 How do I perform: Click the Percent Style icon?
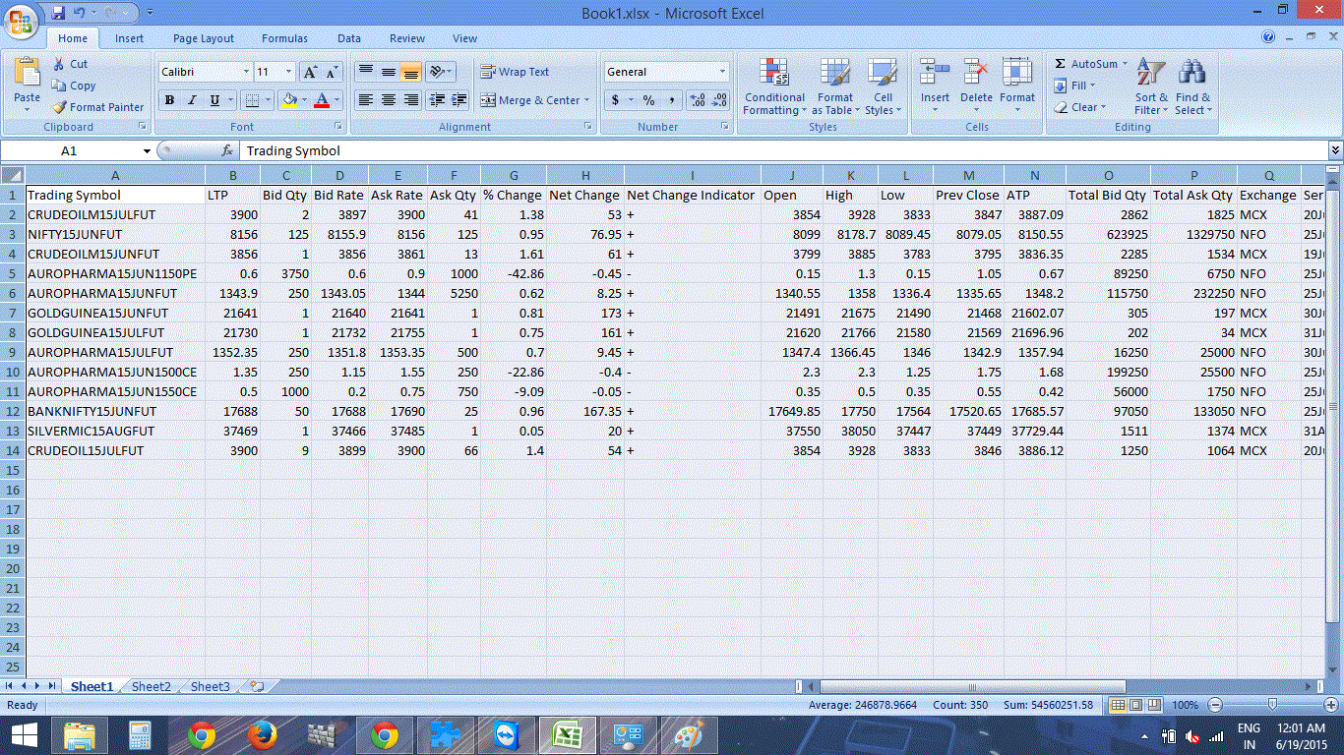(x=648, y=100)
